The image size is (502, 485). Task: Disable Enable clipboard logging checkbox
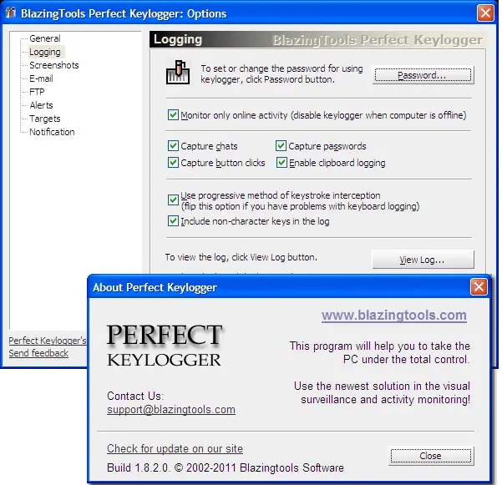tap(281, 163)
